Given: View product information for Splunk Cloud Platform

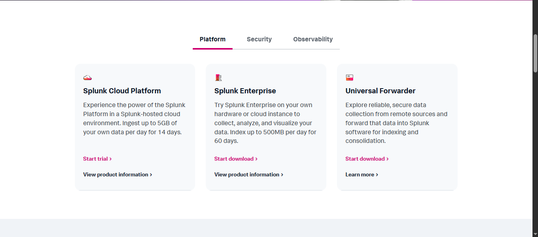Looking at the screenshot, I should [x=117, y=174].
